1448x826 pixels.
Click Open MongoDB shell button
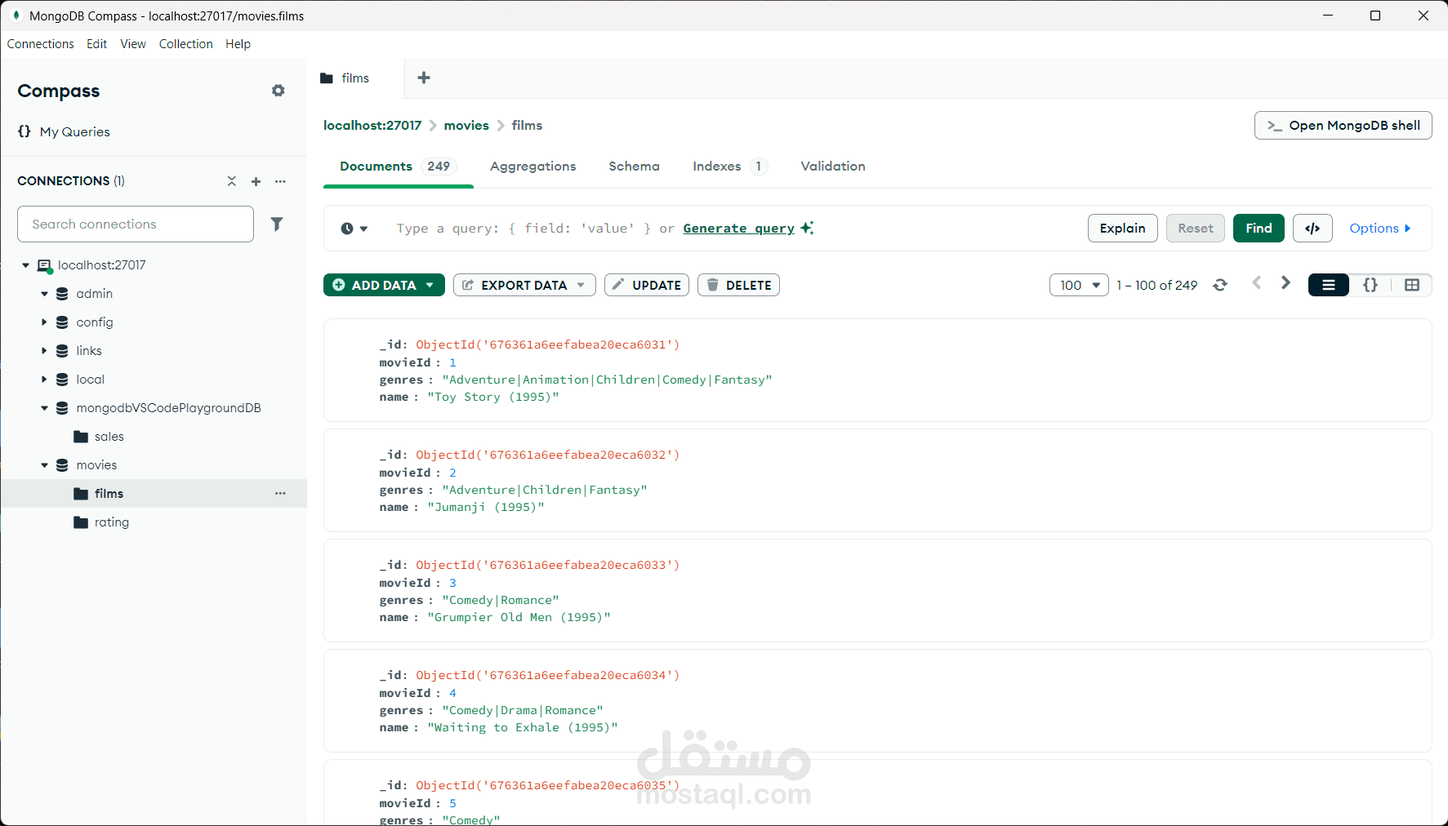[x=1343, y=126]
